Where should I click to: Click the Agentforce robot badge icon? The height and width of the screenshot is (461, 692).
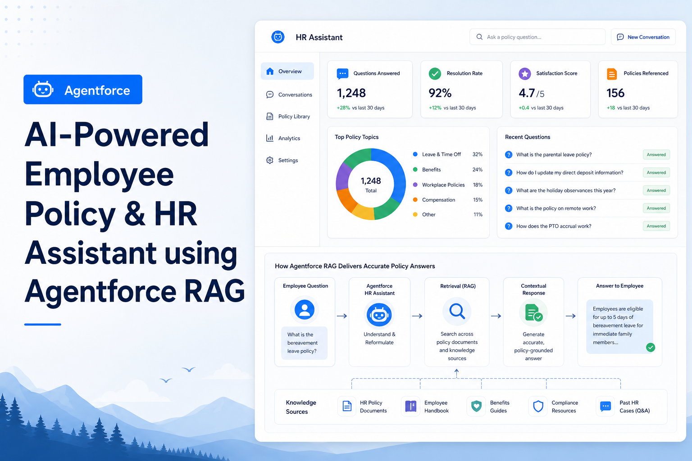click(43, 90)
